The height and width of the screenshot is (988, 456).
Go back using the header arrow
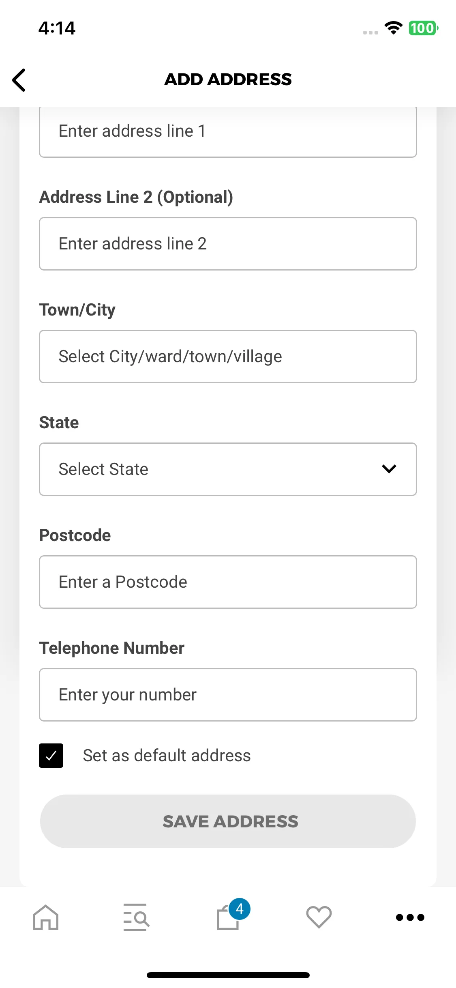click(x=19, y=80)
